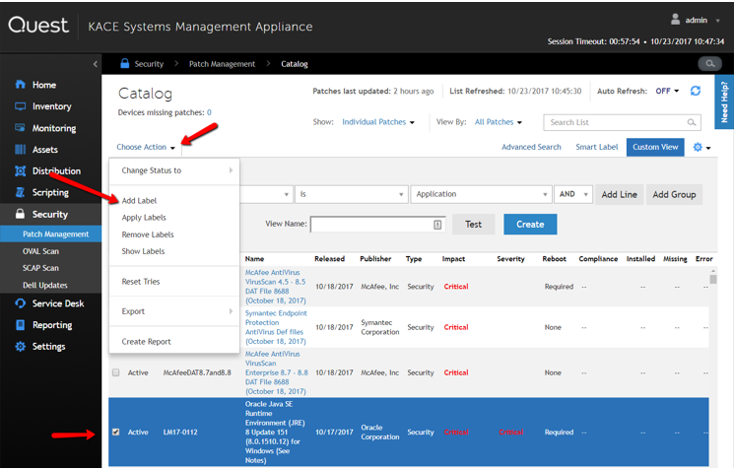Click the Service Desk sidebar icon

[20, 303]
